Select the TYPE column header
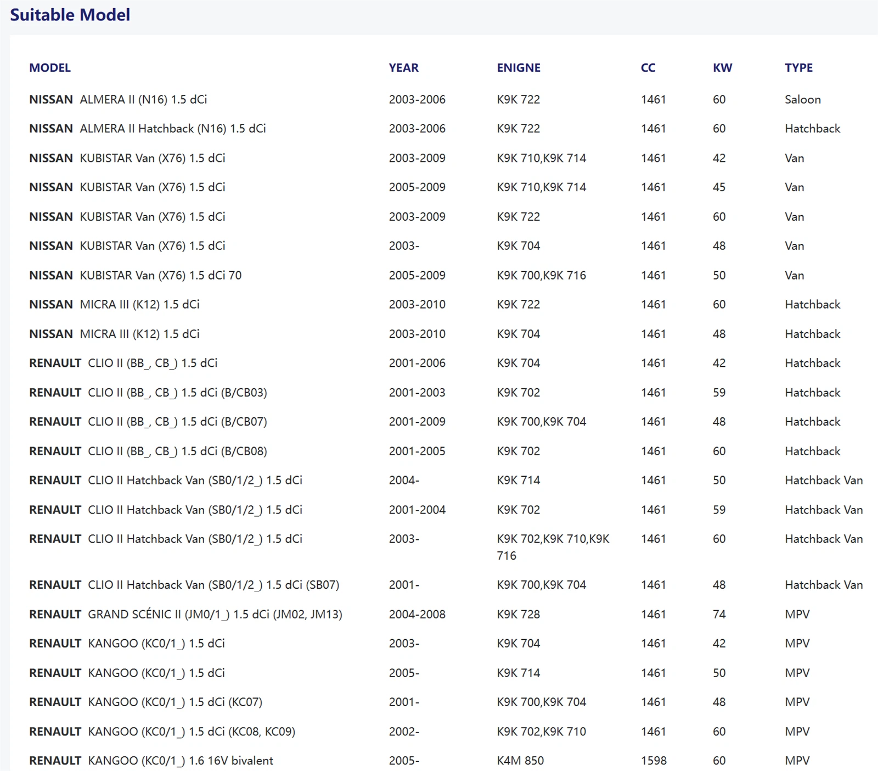The width and height of the screenshot is (878, 771). point(798,68)
